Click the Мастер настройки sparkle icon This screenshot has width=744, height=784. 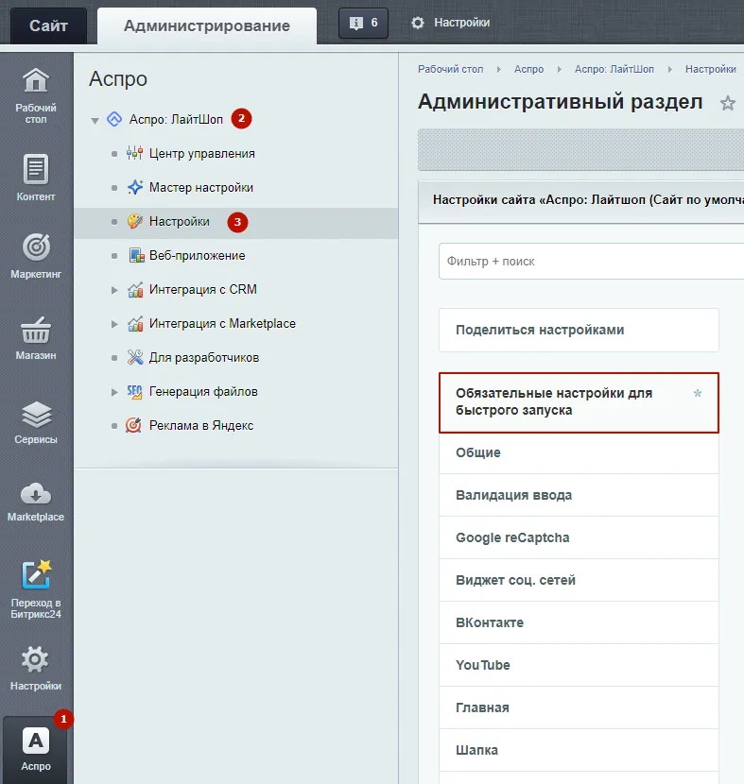(x=134, y=187)
